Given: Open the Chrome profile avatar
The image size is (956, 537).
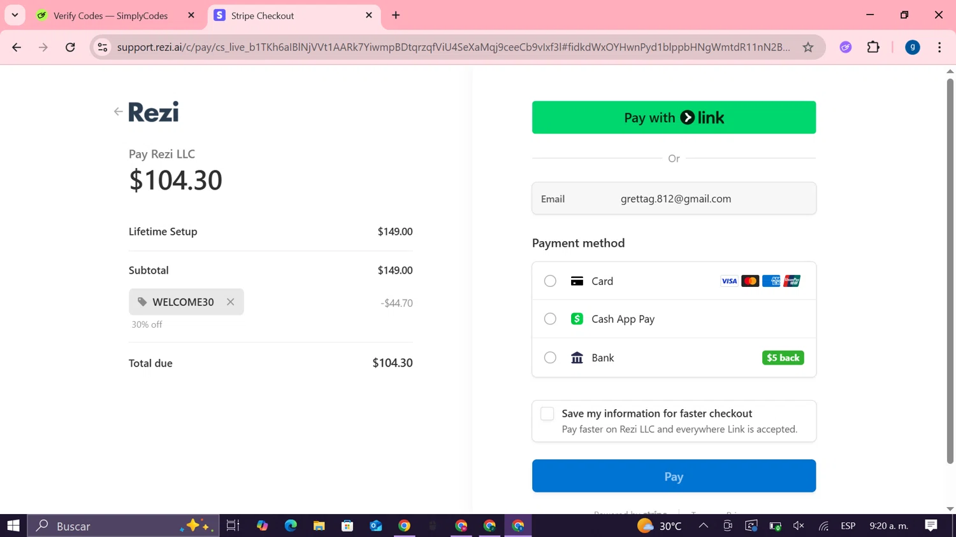Looking at the screenshot, I should tap(913, 47).
